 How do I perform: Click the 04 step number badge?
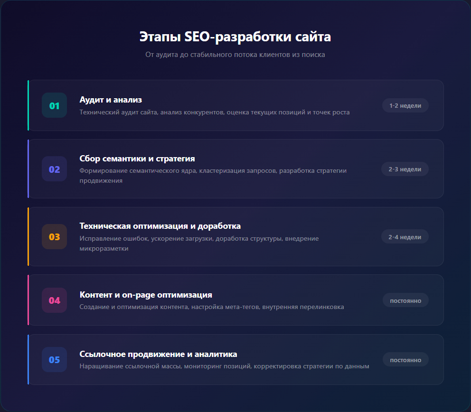click(x=55, y=300)
